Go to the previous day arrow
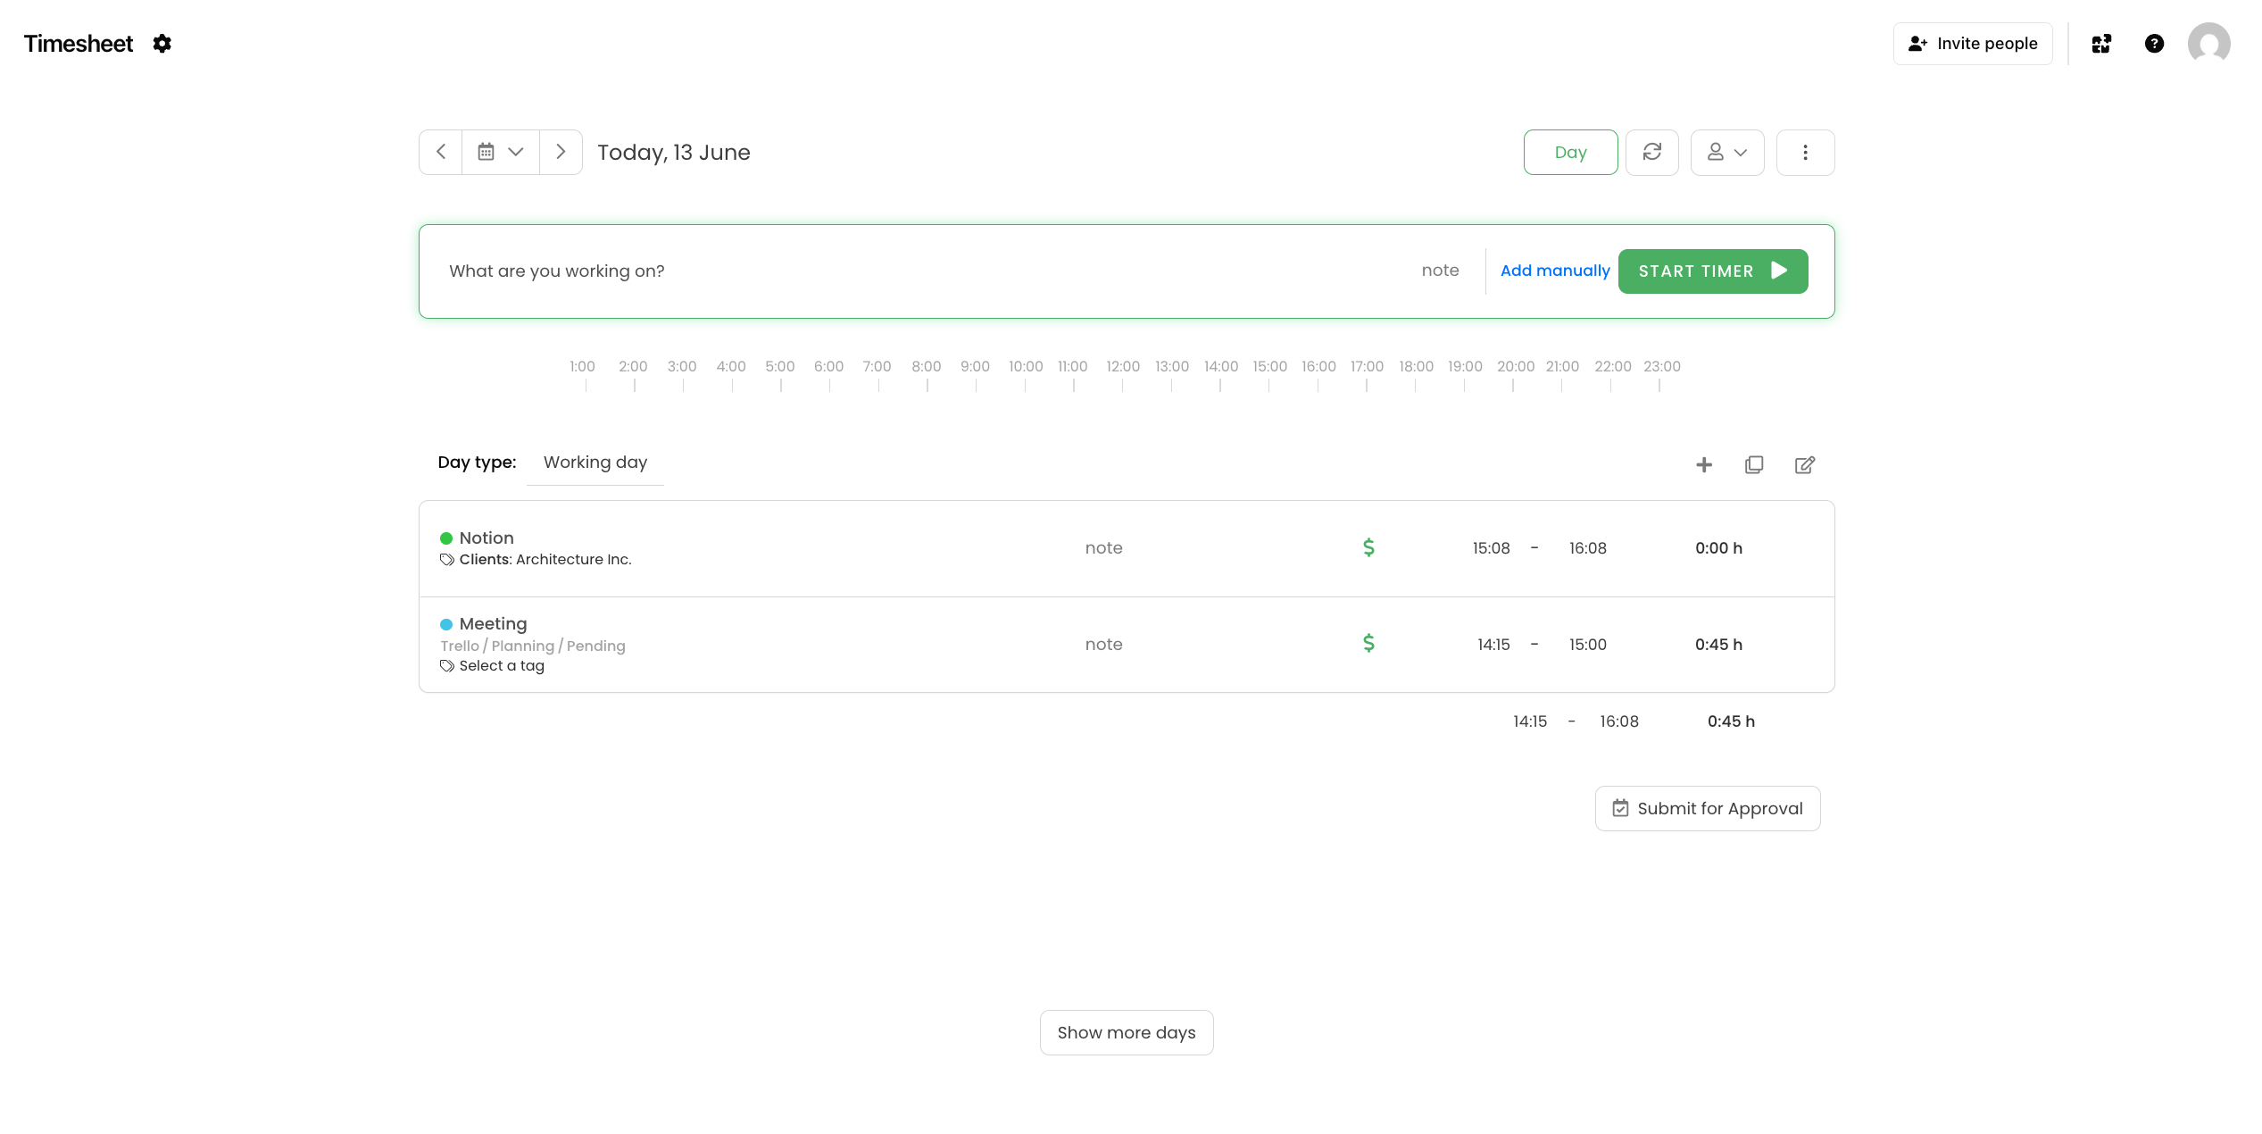Image resolution: width=2262 pixels, height=1134 pixels. point(441,152)
